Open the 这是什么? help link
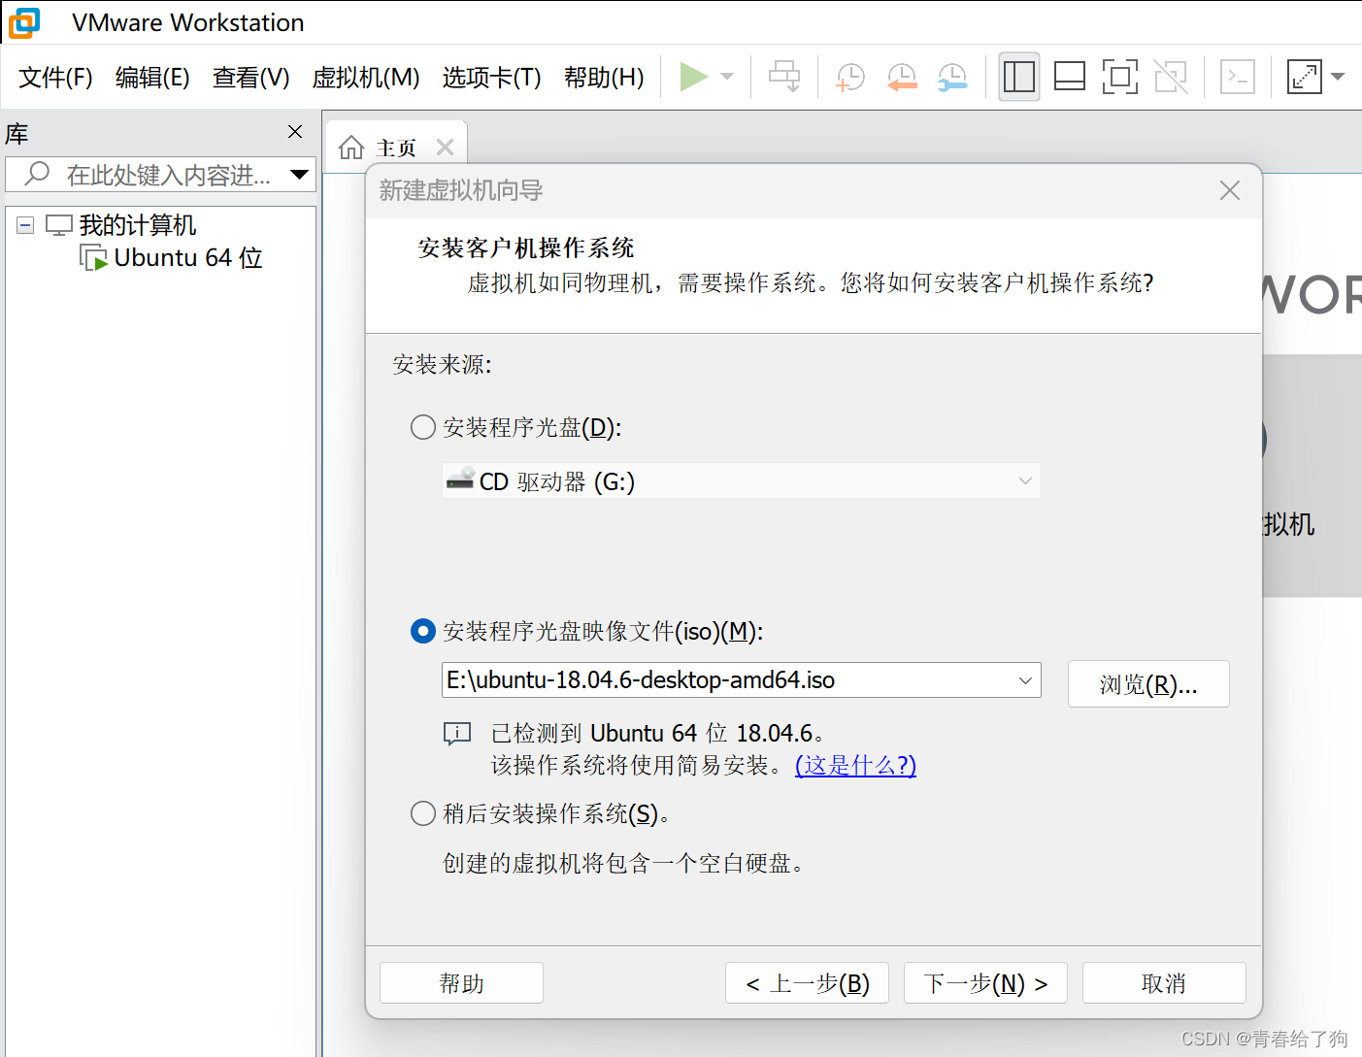This screenshot has height=1057, width=1362. coord(855,766)
